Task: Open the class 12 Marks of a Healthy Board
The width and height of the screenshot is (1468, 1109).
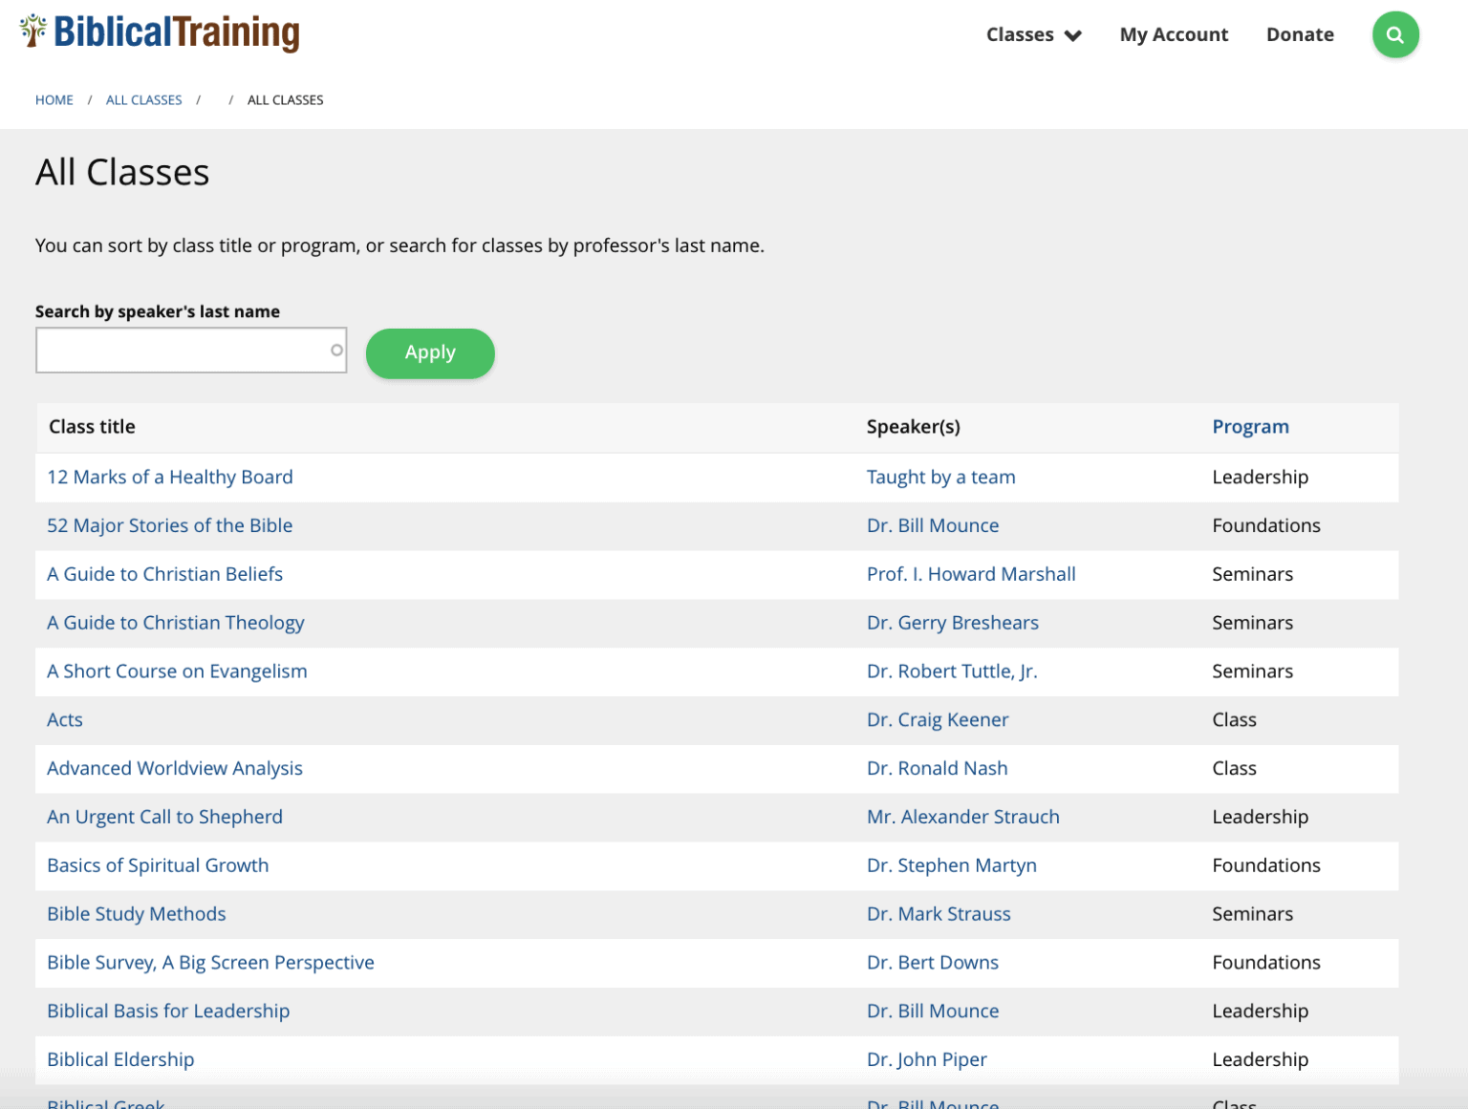Action: (x=169, y=477)
